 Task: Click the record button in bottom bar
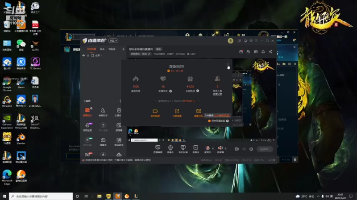coord(237,149)
